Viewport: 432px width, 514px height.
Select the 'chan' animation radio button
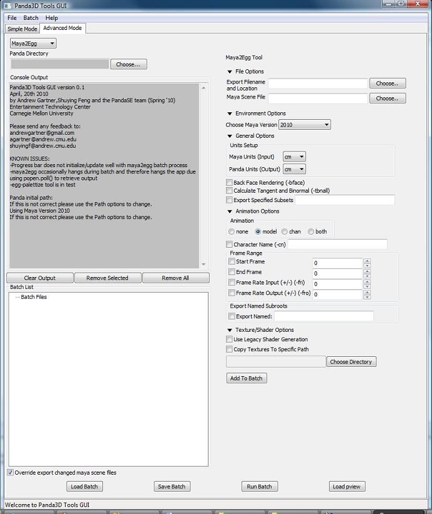[x=285, y=231]
